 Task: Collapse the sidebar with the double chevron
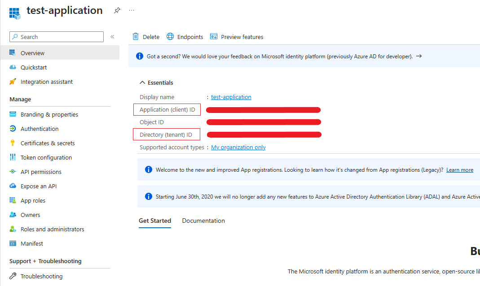click(112, 37)
